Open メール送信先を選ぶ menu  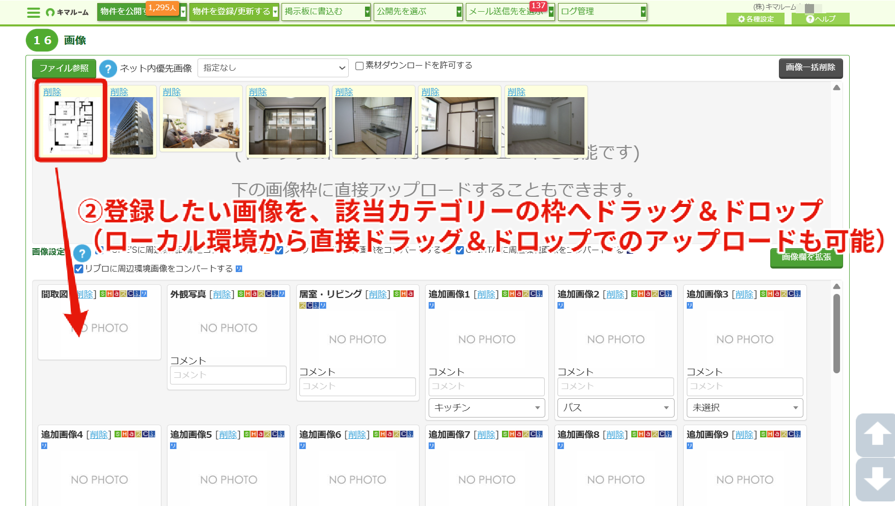tap(510, 12)
